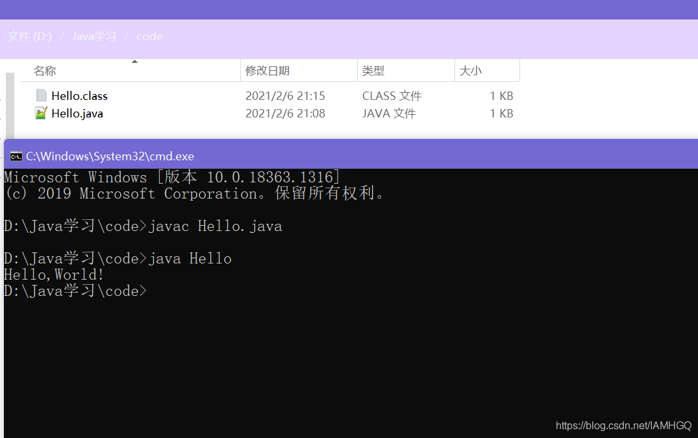Screen dimensions: 698x438
Task: Click the java Hello command line
Action: click(118, 258)
